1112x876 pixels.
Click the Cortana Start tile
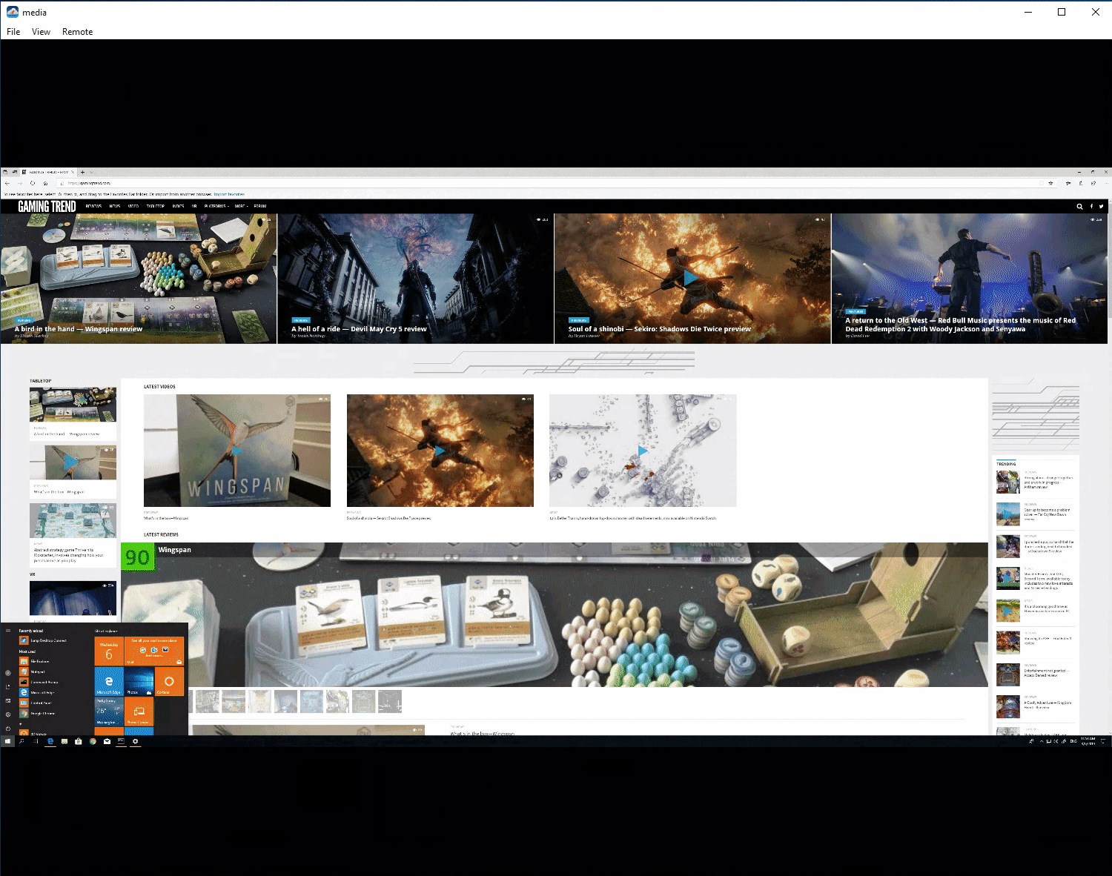169,681
